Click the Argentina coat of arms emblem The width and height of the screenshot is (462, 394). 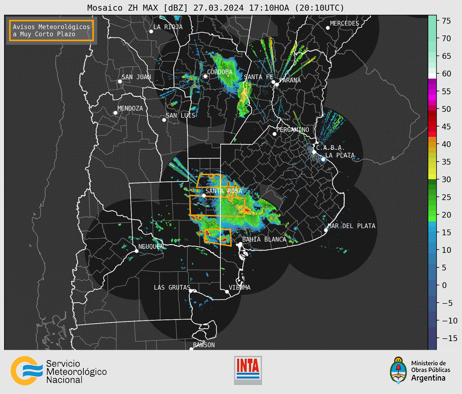point(398,370)
